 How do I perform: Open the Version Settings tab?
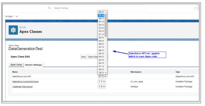(x=33, y=65)
